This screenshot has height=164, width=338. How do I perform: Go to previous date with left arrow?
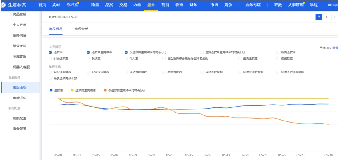click(x=327, y=17)
